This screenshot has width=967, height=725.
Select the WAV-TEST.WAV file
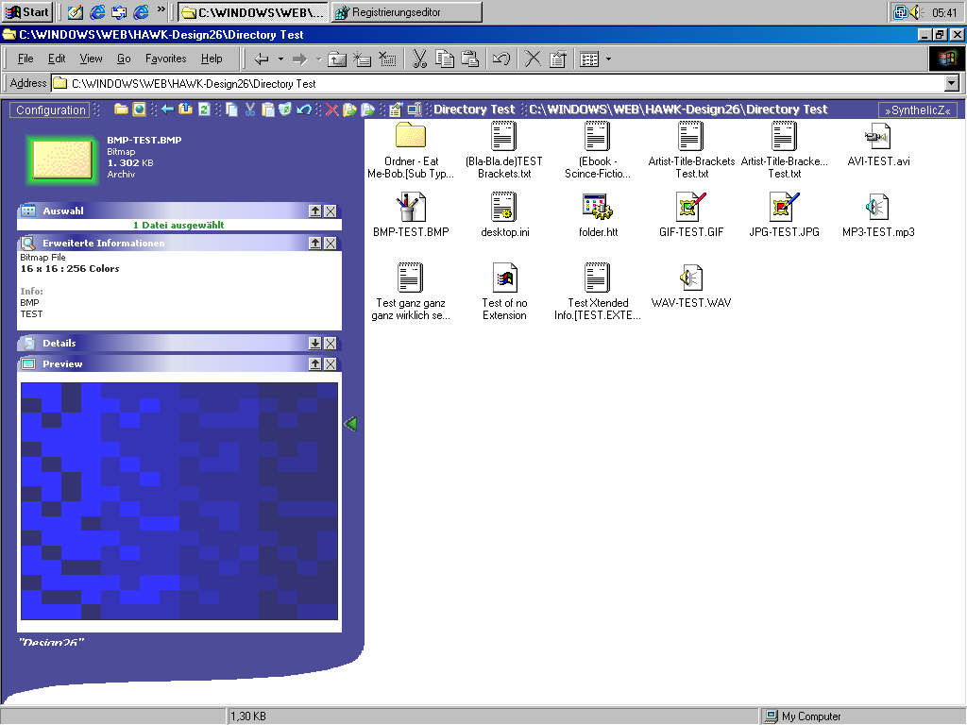691,286
